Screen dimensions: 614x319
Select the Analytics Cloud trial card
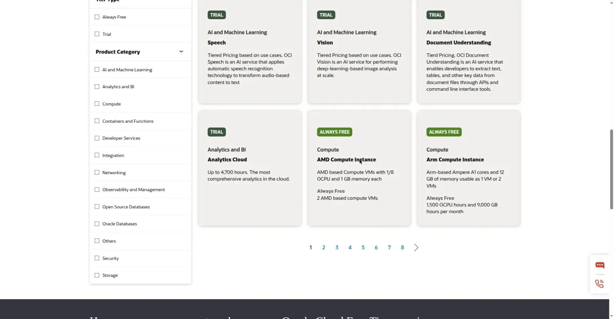click(250, 168)
